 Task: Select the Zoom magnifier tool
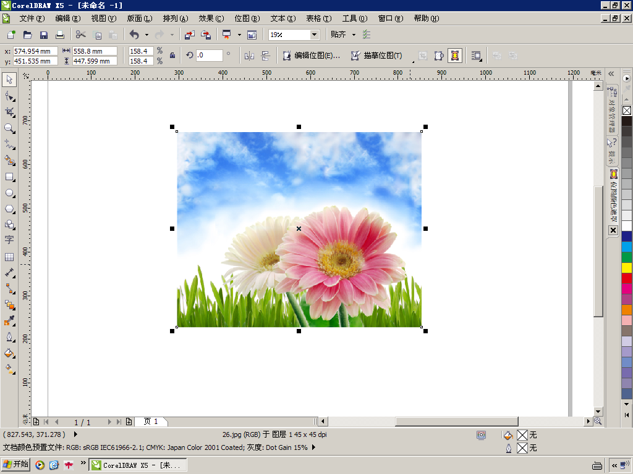point(9,128)
